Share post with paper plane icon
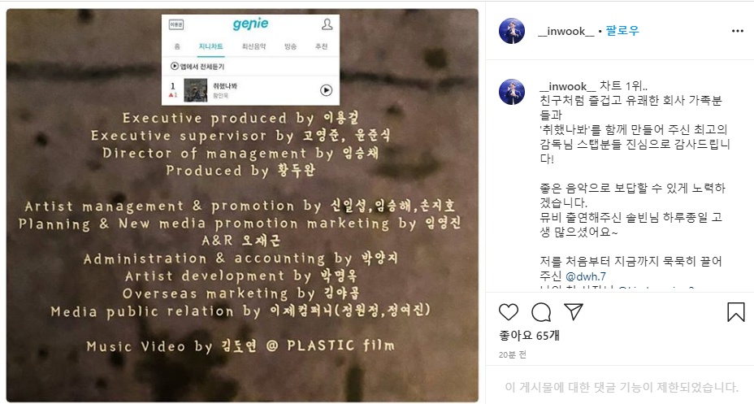754x404 pixels. click(x=574, y=311)
